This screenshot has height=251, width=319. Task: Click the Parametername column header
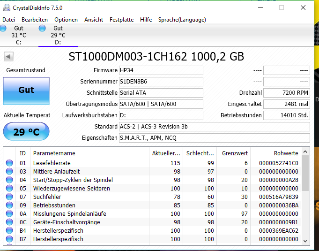(89, 153)
